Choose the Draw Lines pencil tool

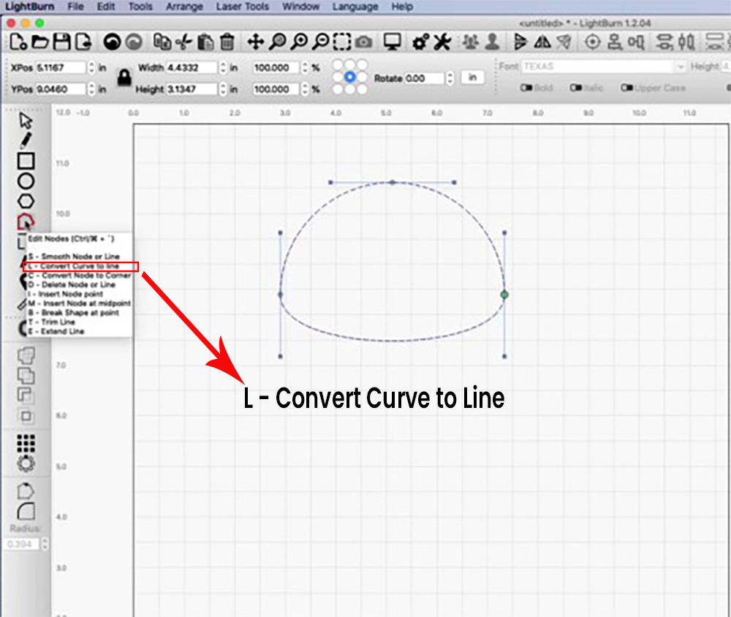coord(26,139)
